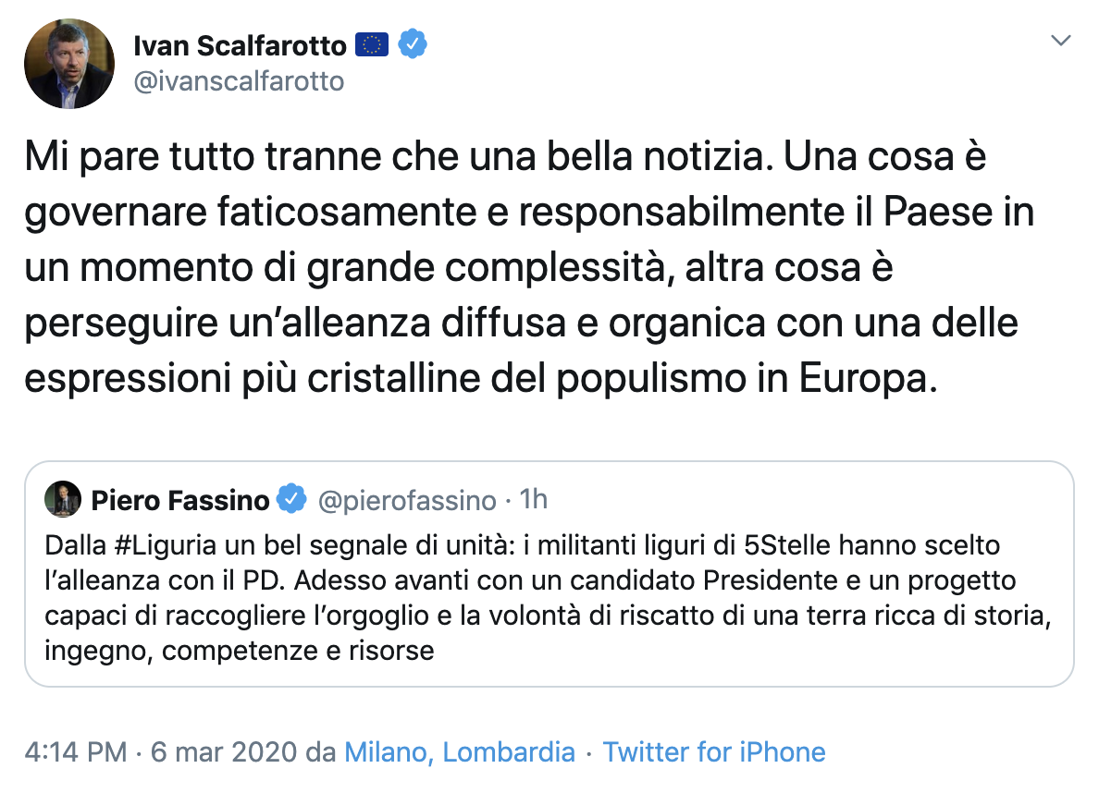Viewport: 1099px width, 793px height.
Task: Click the Ivan Scalfarotto display name
Action: [x=240, y=44]
